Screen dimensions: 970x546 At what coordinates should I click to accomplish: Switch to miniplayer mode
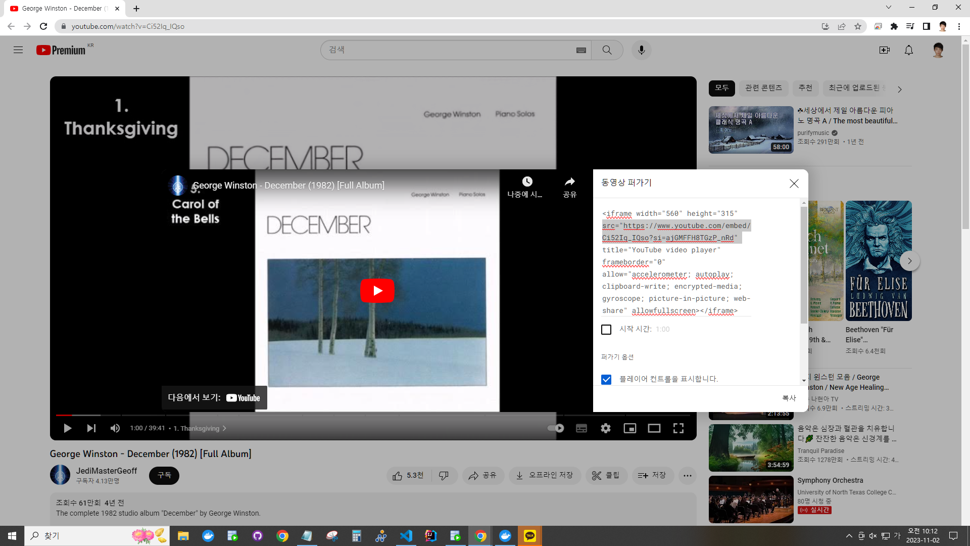click(x=629, y=428)
